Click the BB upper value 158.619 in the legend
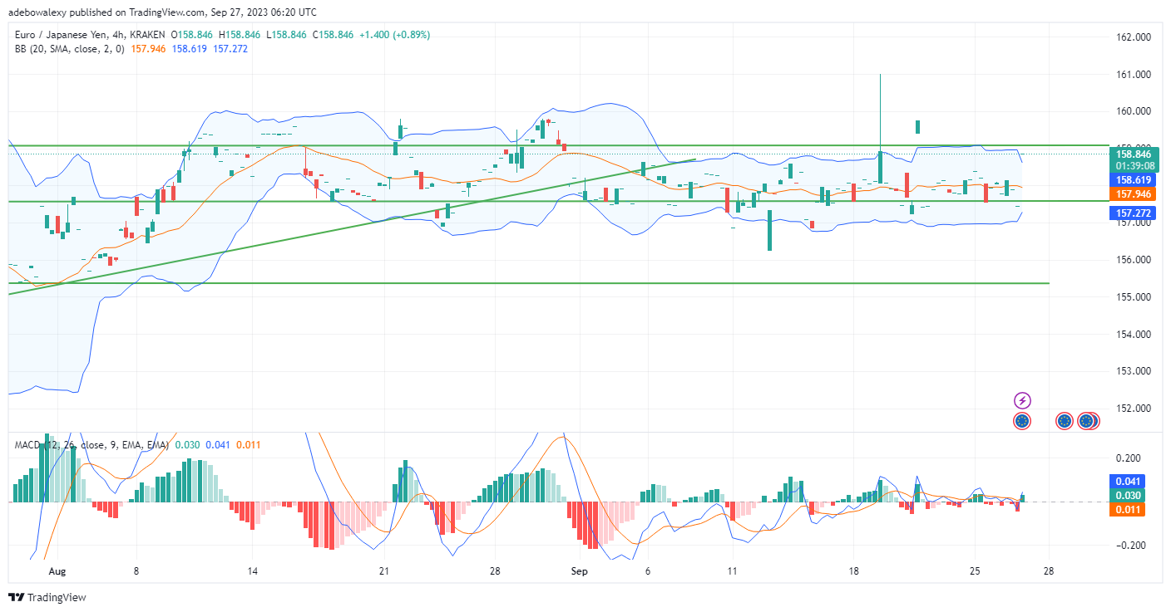 click(189, 49)
